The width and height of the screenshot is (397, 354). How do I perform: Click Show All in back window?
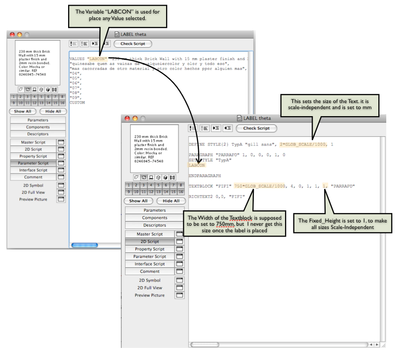[x=22, y=111]
